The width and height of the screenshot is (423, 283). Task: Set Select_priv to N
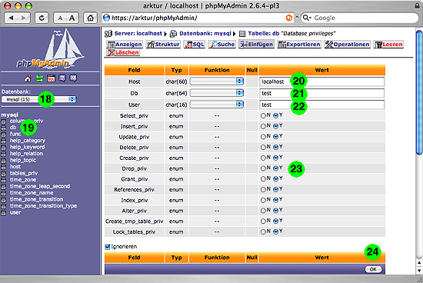[263, 115]
